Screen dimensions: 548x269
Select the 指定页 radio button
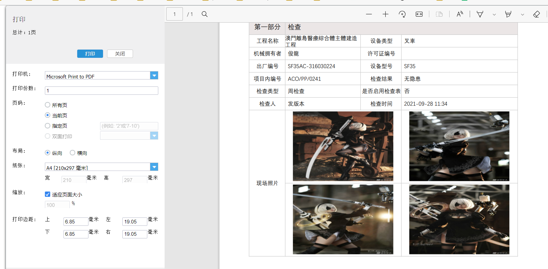[48, 126]
